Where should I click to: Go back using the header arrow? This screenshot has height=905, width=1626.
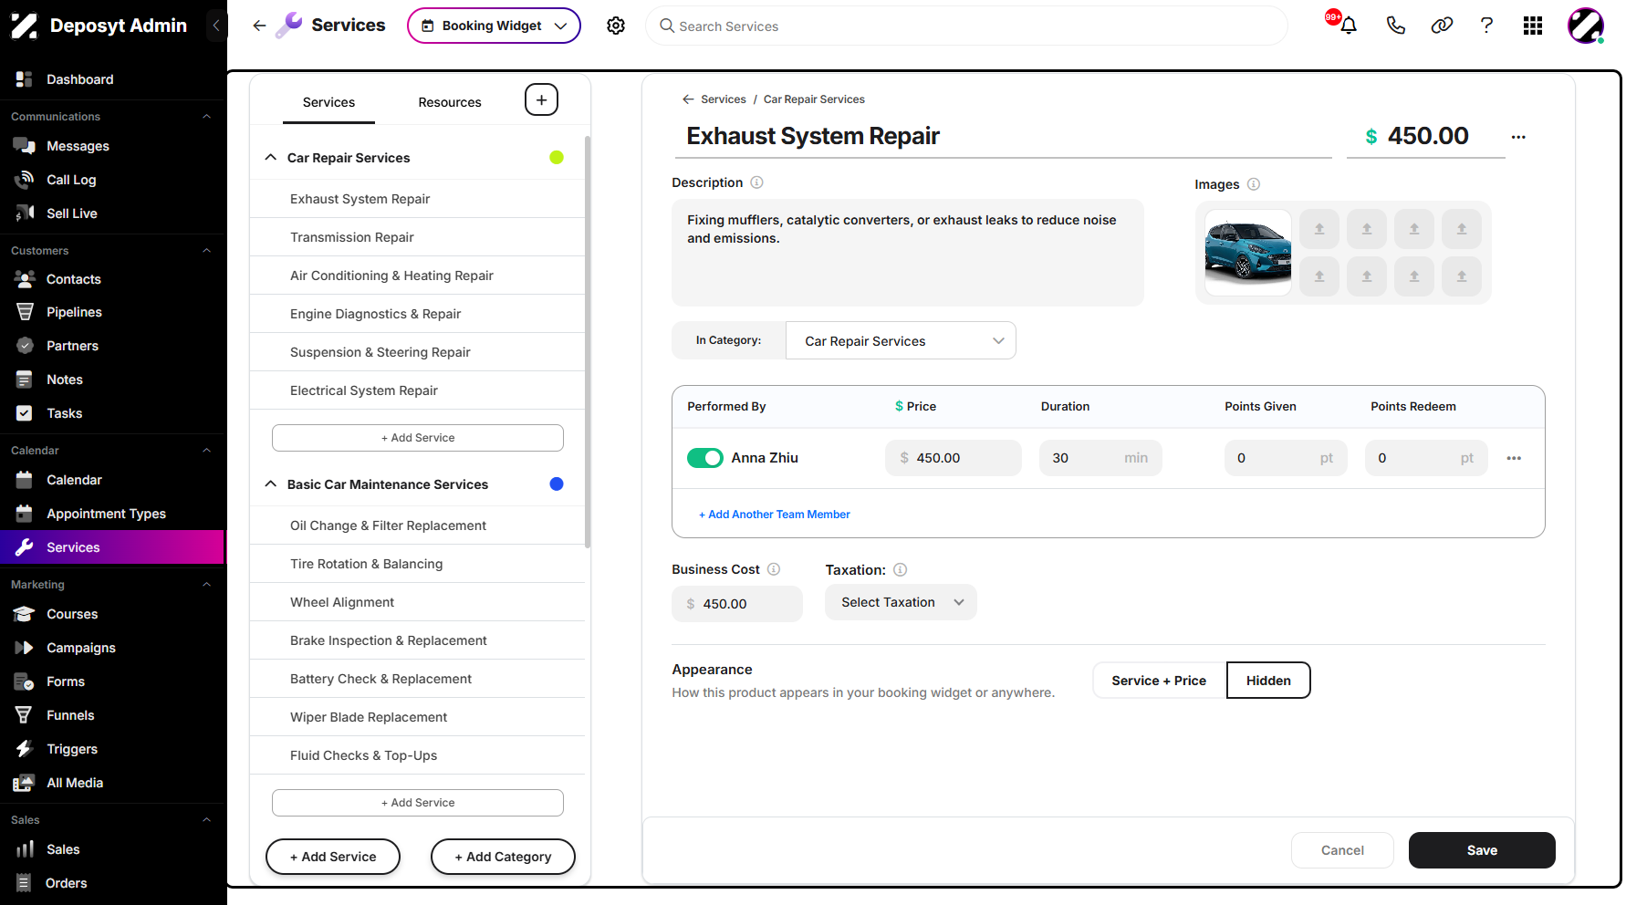259,26
